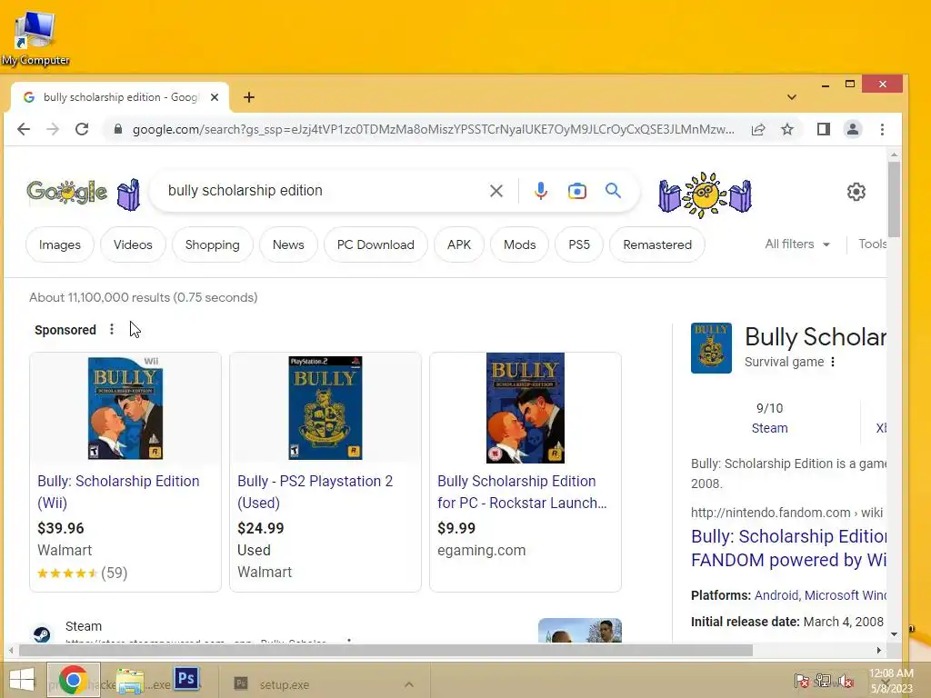
Task: Apply the Mods filter chip
Action: (519, 244)
